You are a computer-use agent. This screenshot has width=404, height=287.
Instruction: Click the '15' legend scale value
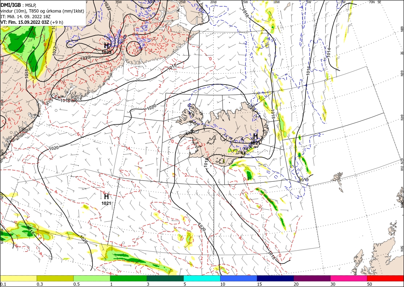coord(259,284)
